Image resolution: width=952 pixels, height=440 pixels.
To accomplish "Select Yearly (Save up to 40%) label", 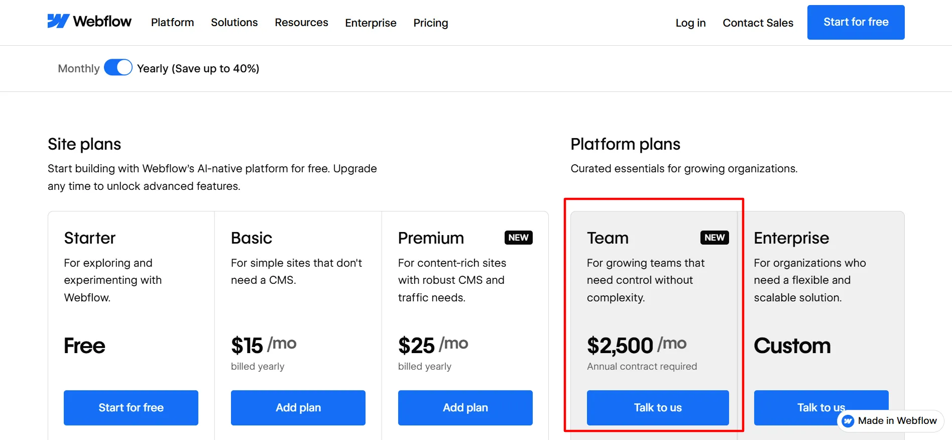I will point(198,68).
